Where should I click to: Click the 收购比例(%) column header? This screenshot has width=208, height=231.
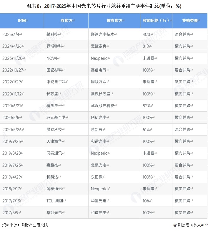pyautogui.click(x=156, y=21)
